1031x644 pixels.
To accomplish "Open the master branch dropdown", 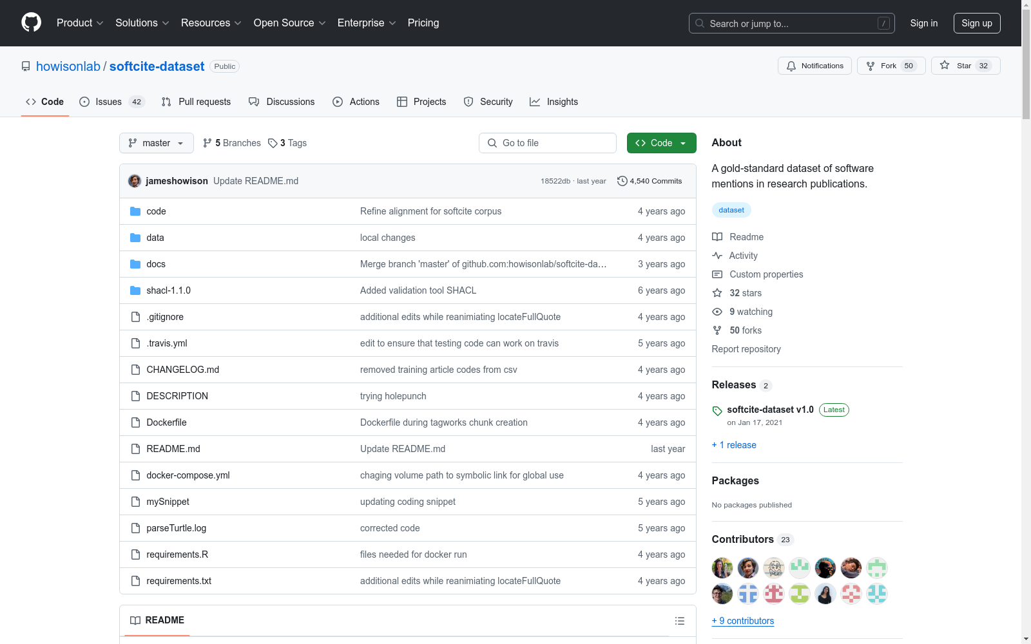I will coord(157,143).
